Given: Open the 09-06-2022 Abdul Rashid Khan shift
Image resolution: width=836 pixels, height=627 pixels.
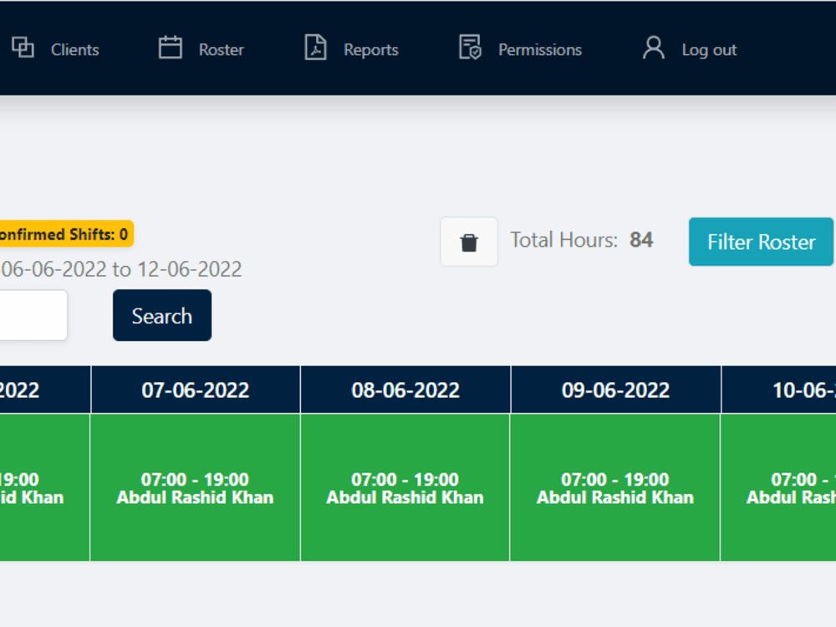Looking at the screenshot, I should click(615, 487).
